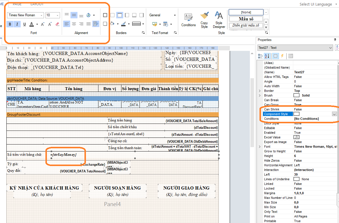Toggle Bold formatting
339x223 pixels.
[x=10, y=24]
